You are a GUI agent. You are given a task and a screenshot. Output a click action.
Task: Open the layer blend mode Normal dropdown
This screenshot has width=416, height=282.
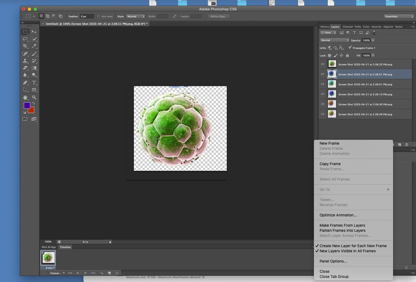(334, 40)
